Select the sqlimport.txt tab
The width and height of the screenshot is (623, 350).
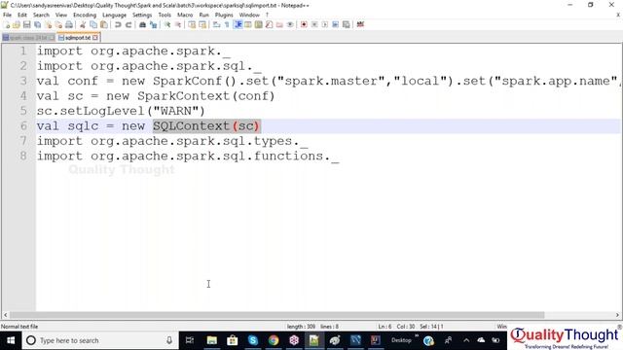pyautogui.click(x=78, y=38)
